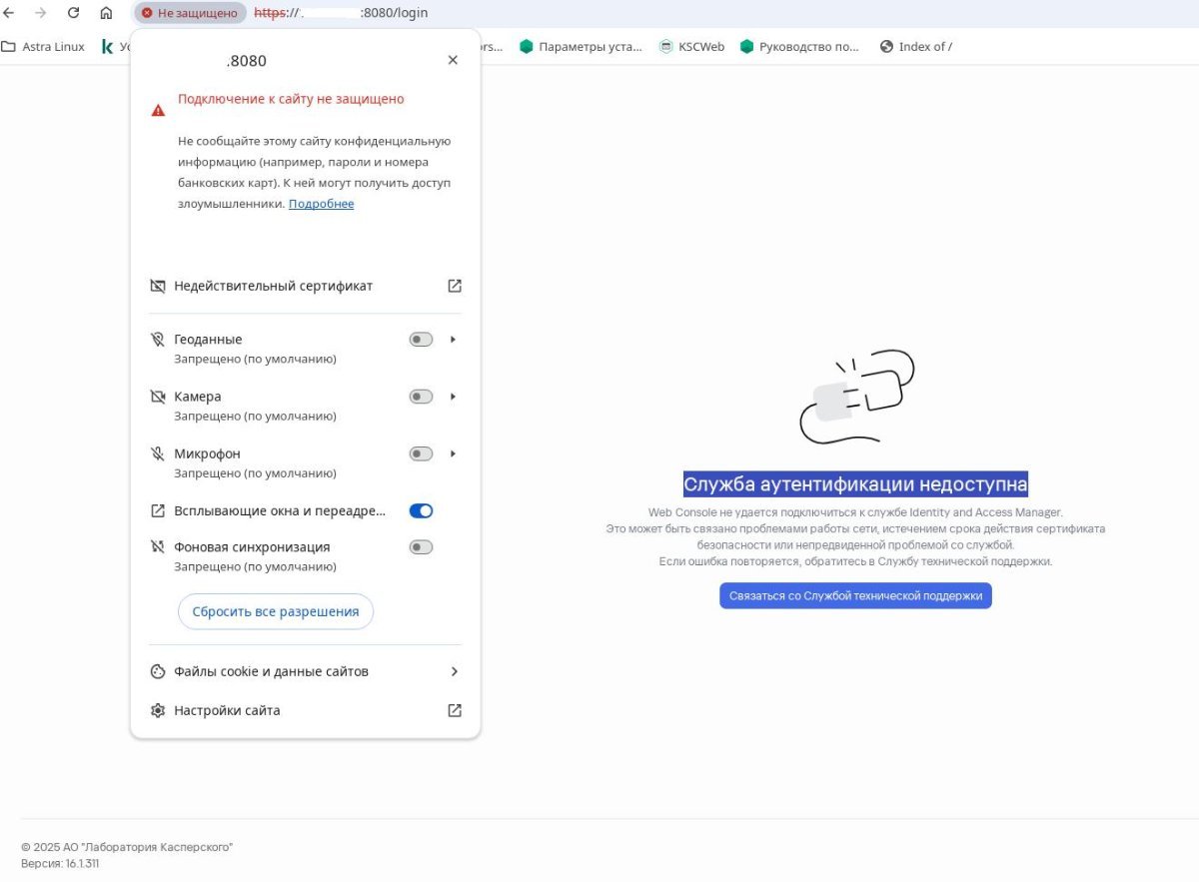Viewport: 1199px width, 882px height.
Task: Expand Микрофон options arrow
Action: tap(453, 453)
